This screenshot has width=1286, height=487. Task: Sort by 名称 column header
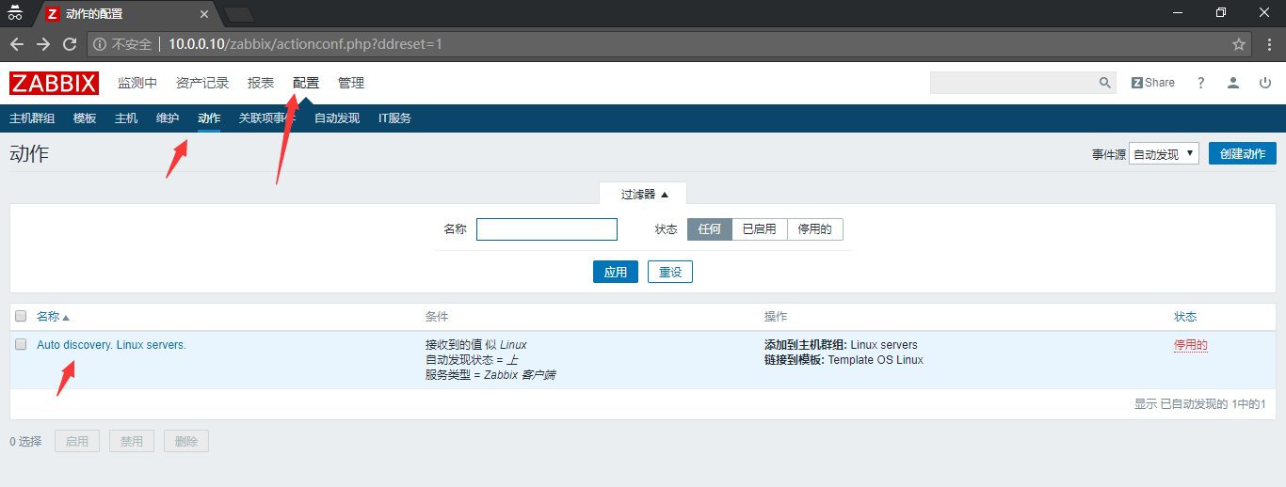[53, 317]
